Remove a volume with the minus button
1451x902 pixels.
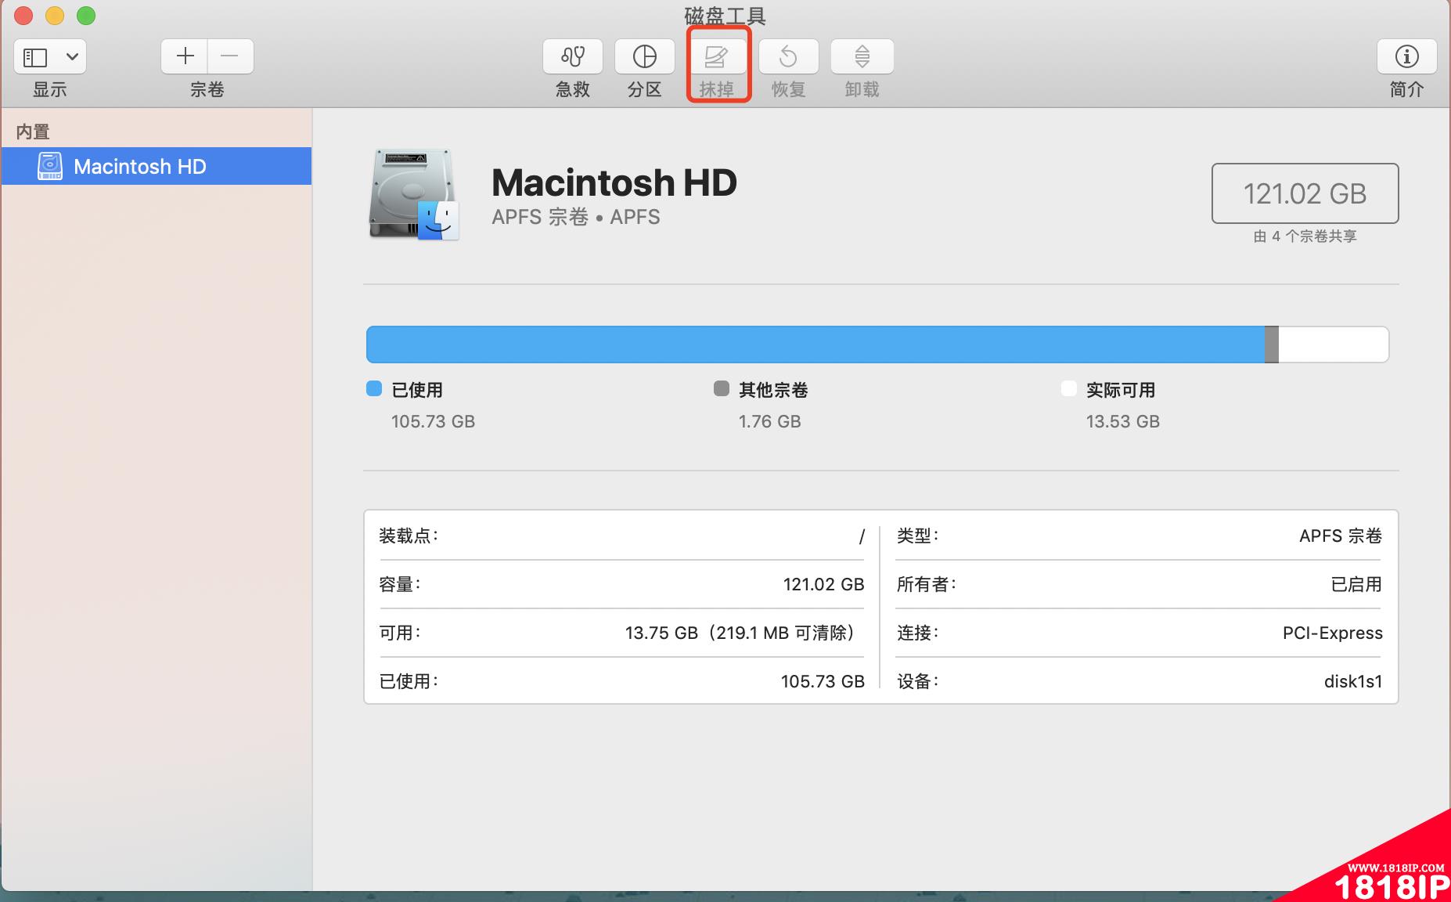[x=230, y=56]
